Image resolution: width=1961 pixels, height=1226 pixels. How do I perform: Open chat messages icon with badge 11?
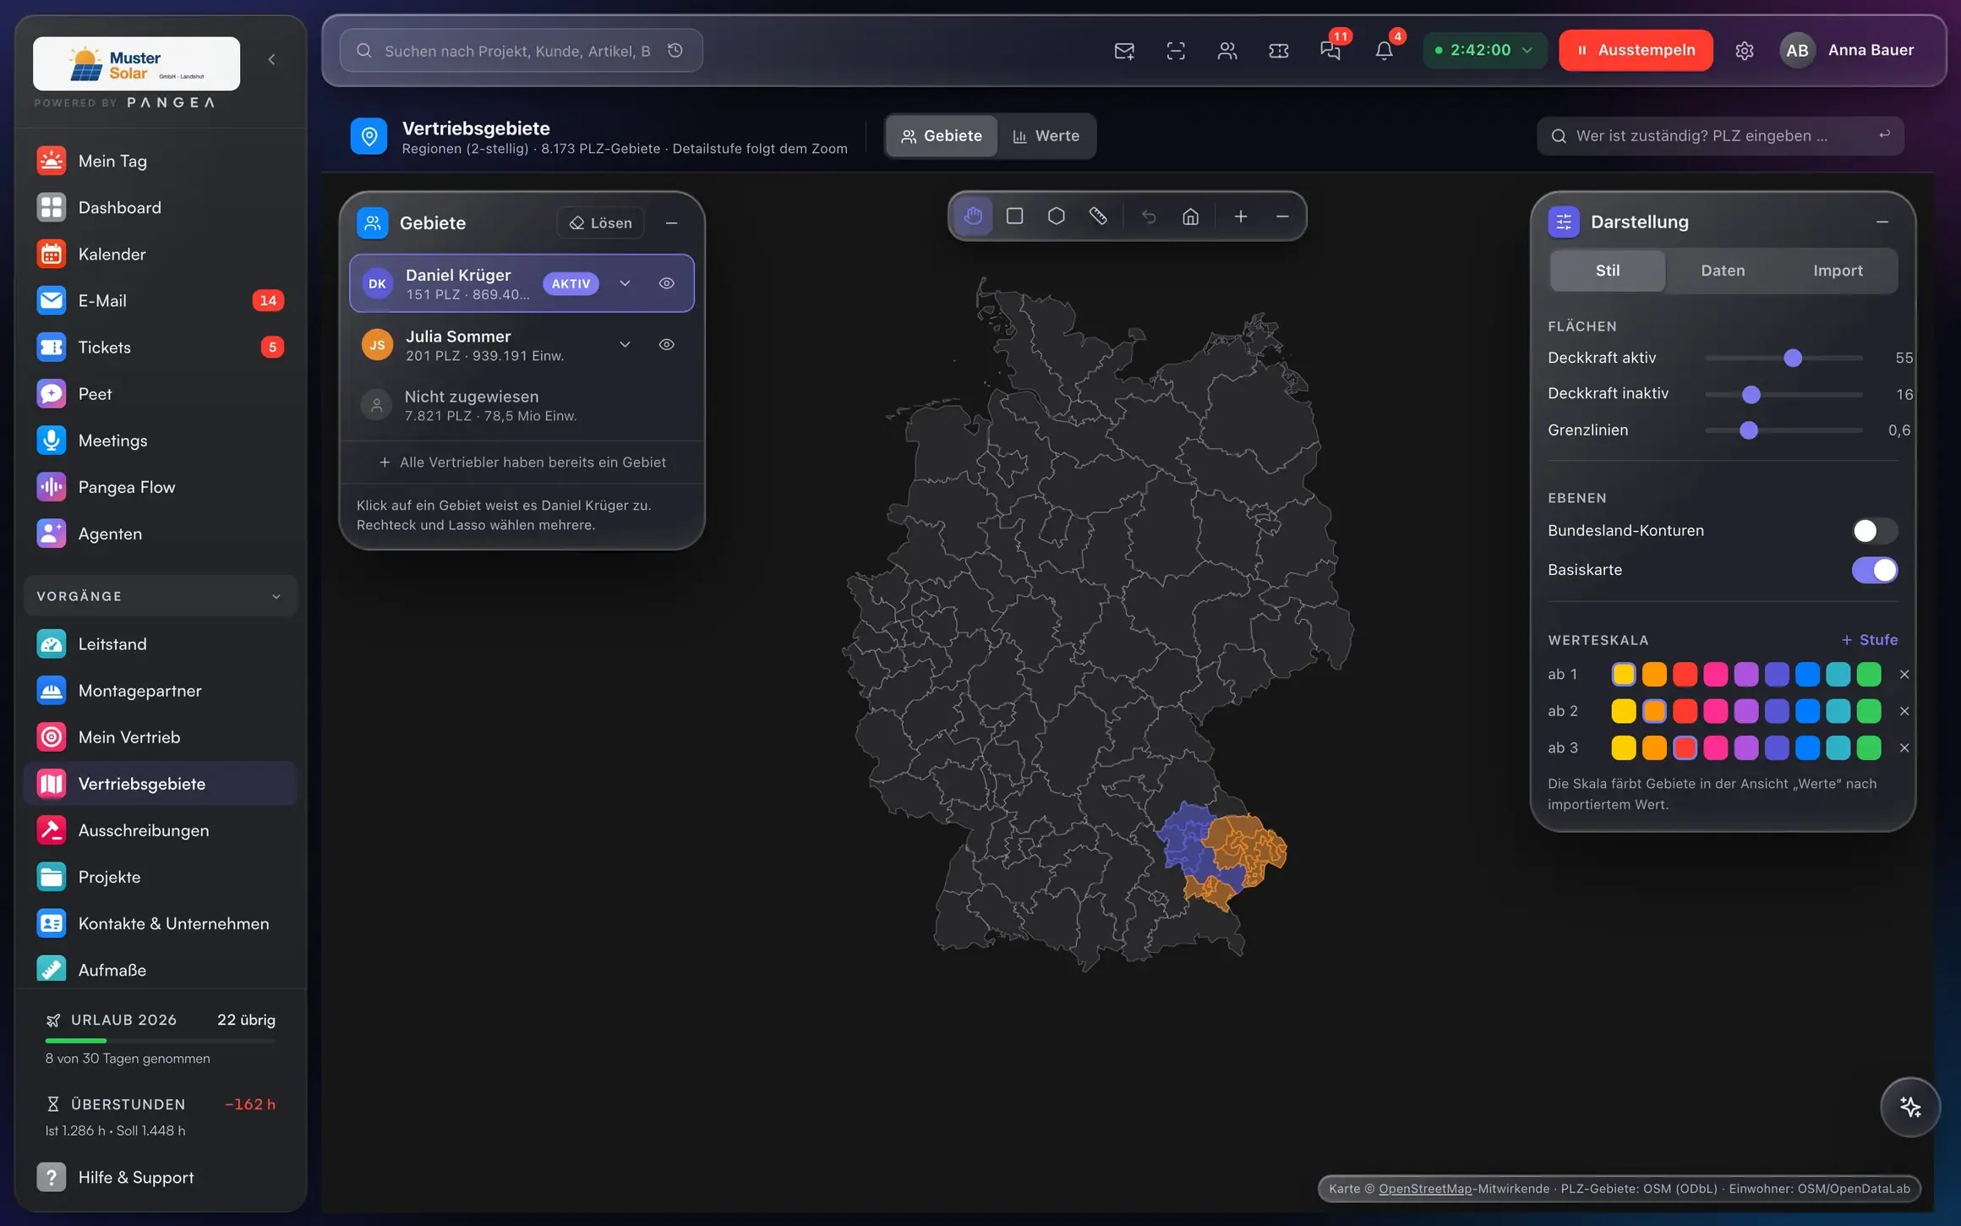click(1330, 51)
